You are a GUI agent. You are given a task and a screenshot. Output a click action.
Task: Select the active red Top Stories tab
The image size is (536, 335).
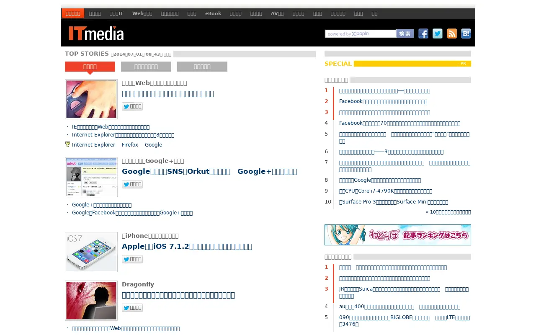(x=90, y=67)
